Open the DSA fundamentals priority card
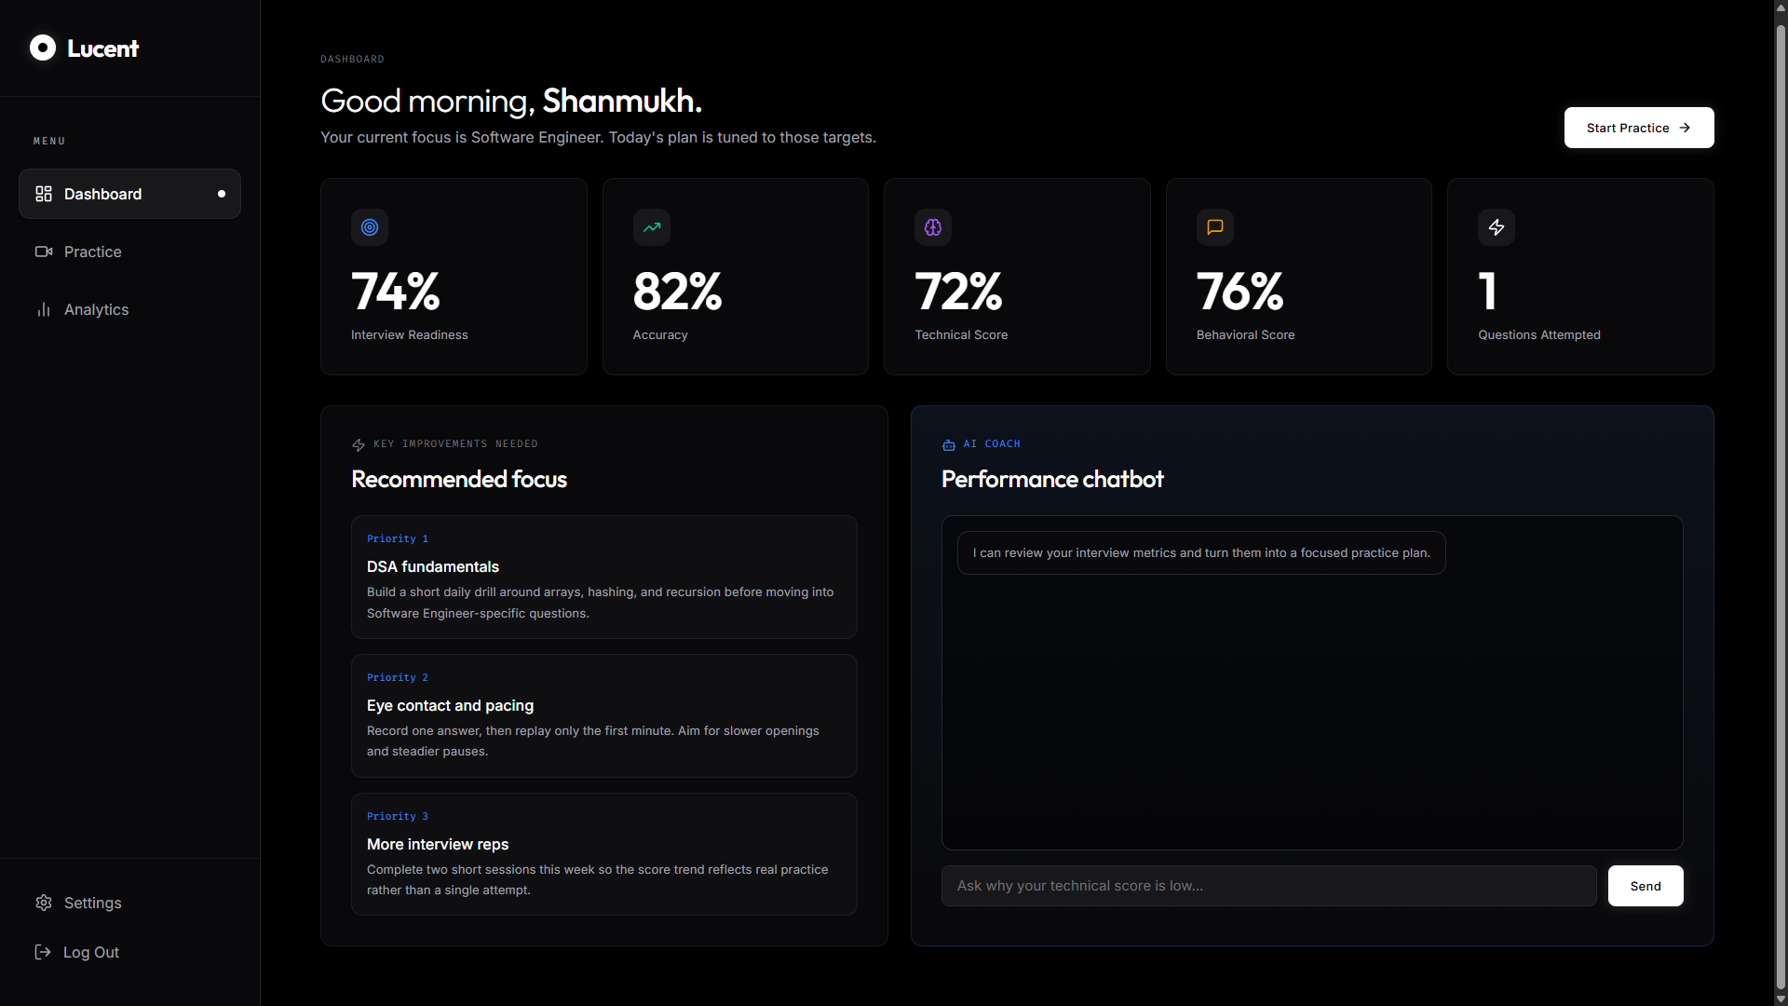 click(603, 577)
